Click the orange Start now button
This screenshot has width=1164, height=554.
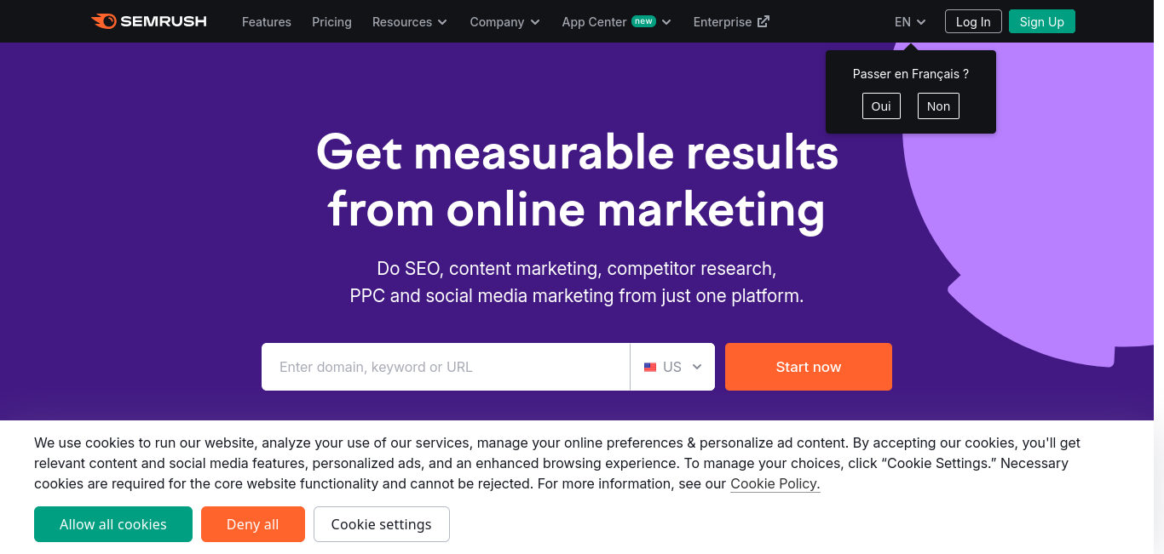coord(809,367)
